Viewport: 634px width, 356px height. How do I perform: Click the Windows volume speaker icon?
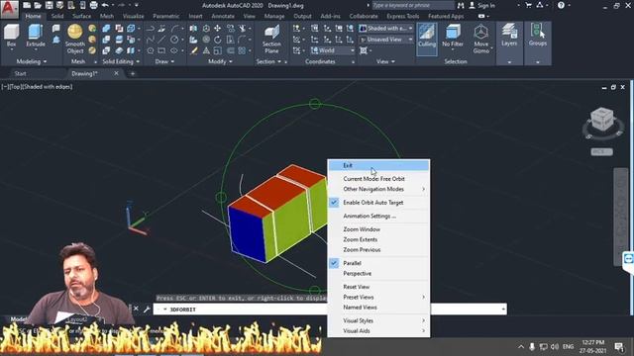[555, 347]
